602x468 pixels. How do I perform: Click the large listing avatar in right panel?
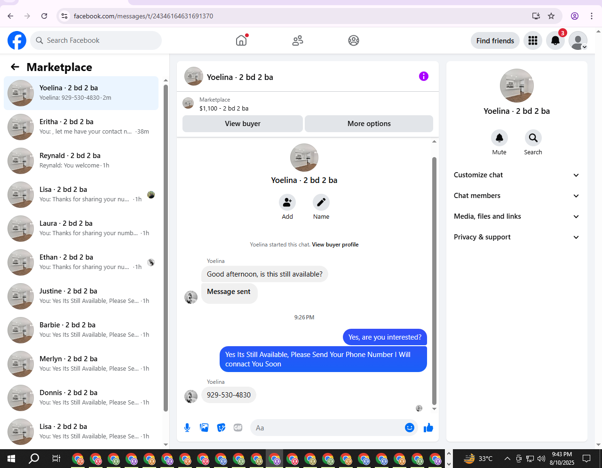coord(517,86)
